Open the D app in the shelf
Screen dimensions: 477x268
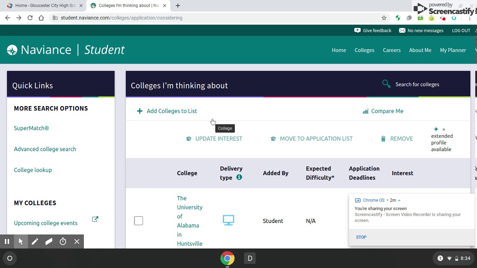(250, 258)
